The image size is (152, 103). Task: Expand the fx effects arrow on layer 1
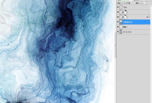coord(149,17)
